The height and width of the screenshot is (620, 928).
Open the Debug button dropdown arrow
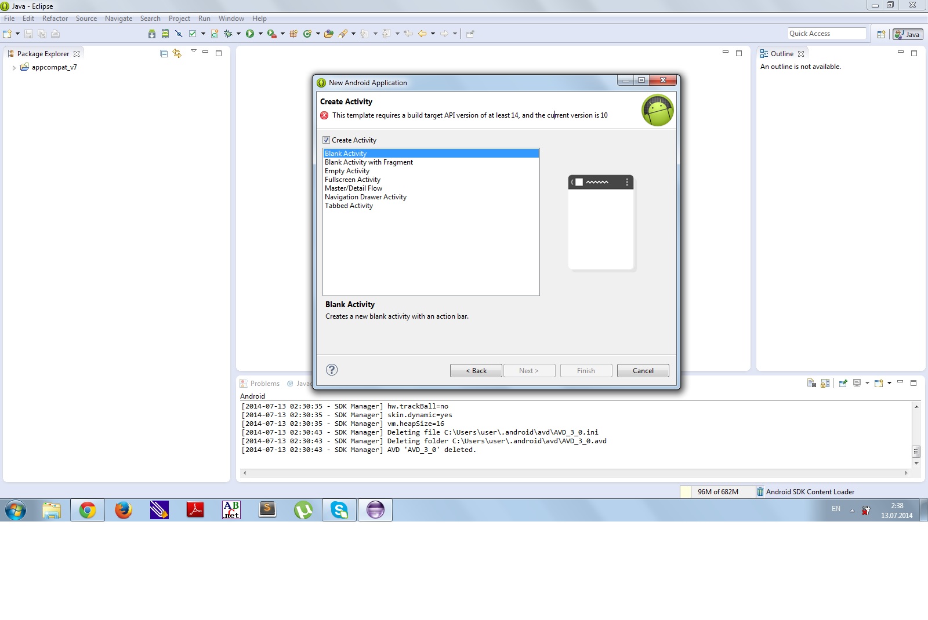(238, 34)
